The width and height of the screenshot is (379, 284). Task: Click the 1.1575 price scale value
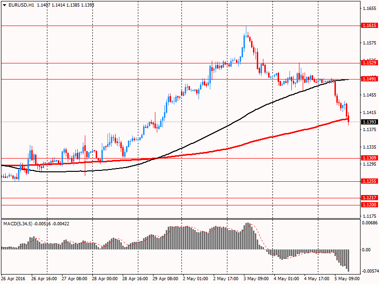pyautogui.click(x=370, y=43)
